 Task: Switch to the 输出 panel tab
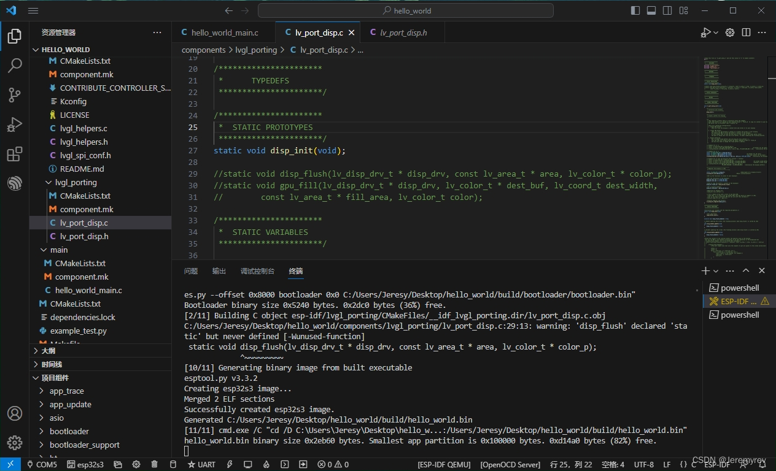pos(219,271)
